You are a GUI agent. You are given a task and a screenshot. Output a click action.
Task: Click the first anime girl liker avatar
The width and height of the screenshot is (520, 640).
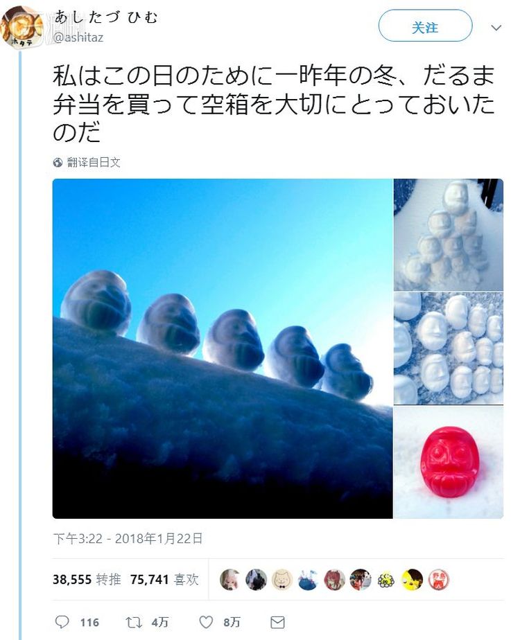click(230, 579)
